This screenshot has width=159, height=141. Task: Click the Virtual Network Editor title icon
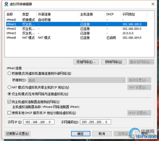click(x=6, y=4)
